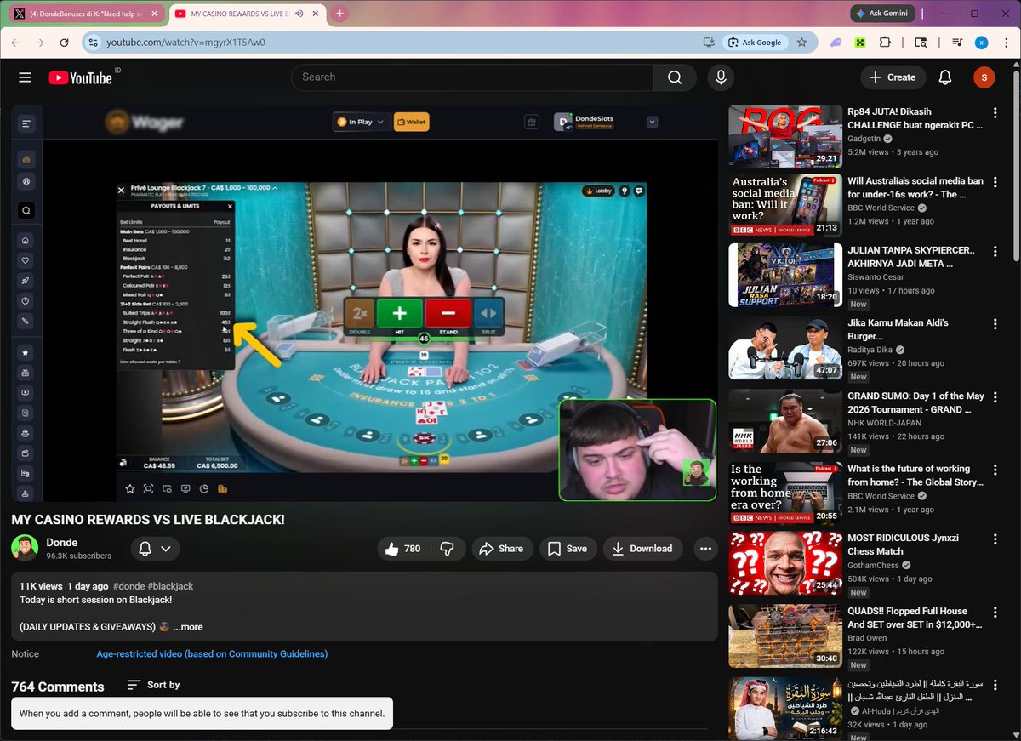Reload the page in Chrome

[65, 43]
